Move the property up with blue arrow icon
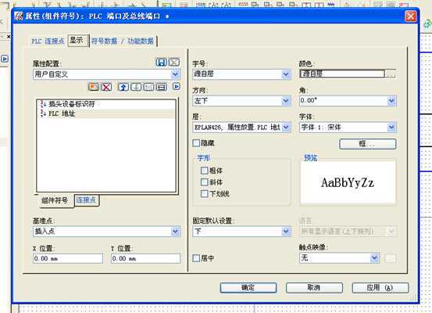Viewport: 432px width, 313px height. coord(123,87)
